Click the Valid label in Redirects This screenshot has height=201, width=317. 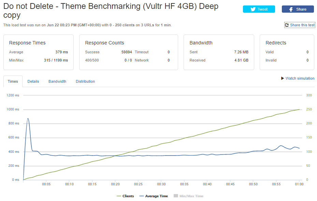[x=270, y=52]
